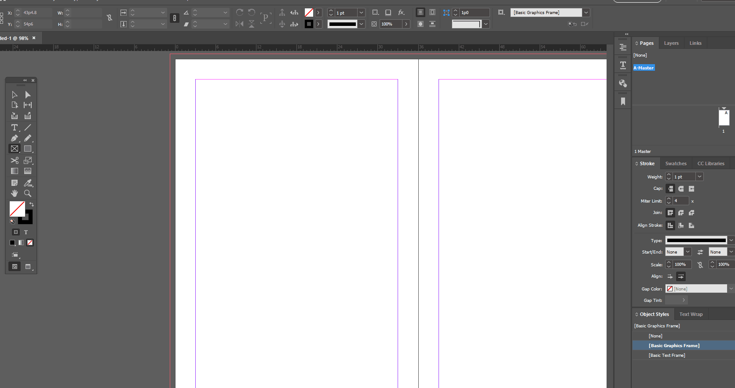Select the Hand tool
735x388 pixels.
point(15,193)
